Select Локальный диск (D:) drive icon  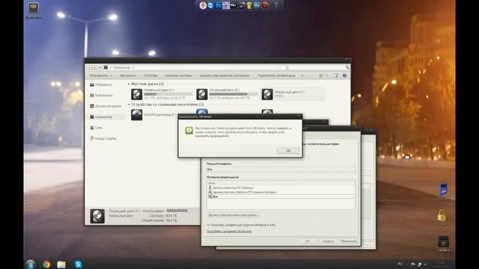pos(202,94)
